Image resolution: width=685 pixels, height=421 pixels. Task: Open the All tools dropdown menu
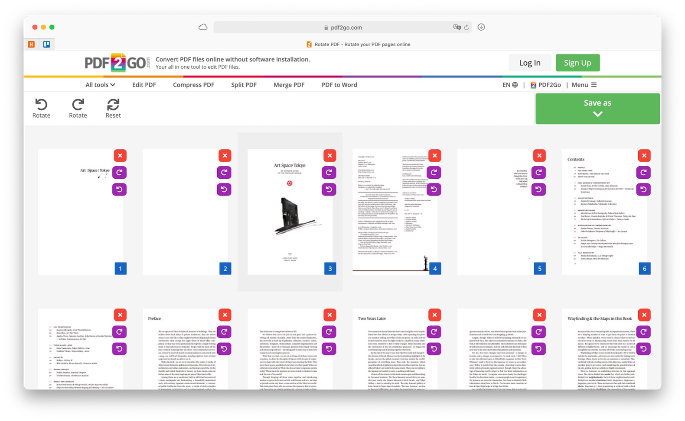(100, 85)
